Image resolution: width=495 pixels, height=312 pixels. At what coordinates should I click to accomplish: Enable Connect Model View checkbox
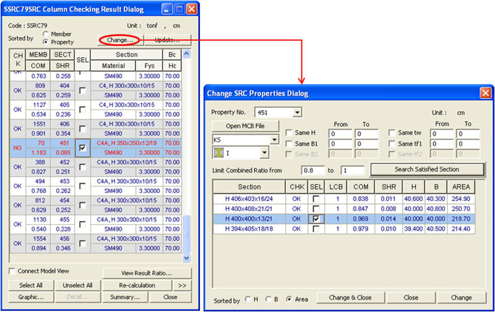[x=12, y=271]
